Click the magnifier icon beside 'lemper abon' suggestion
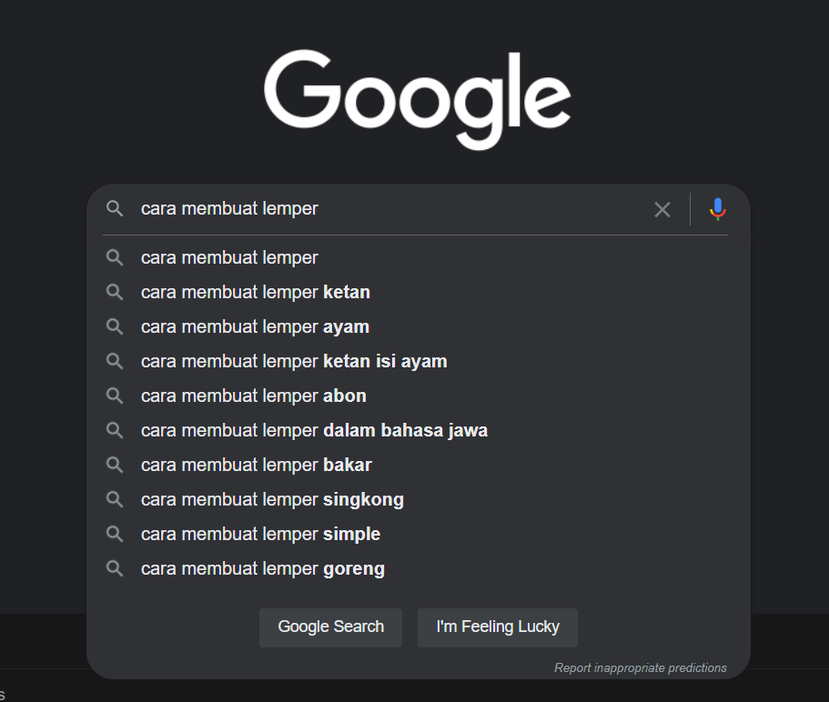This screenshot has height=702, width=829. pyautogui.click(x=115, y=396)
